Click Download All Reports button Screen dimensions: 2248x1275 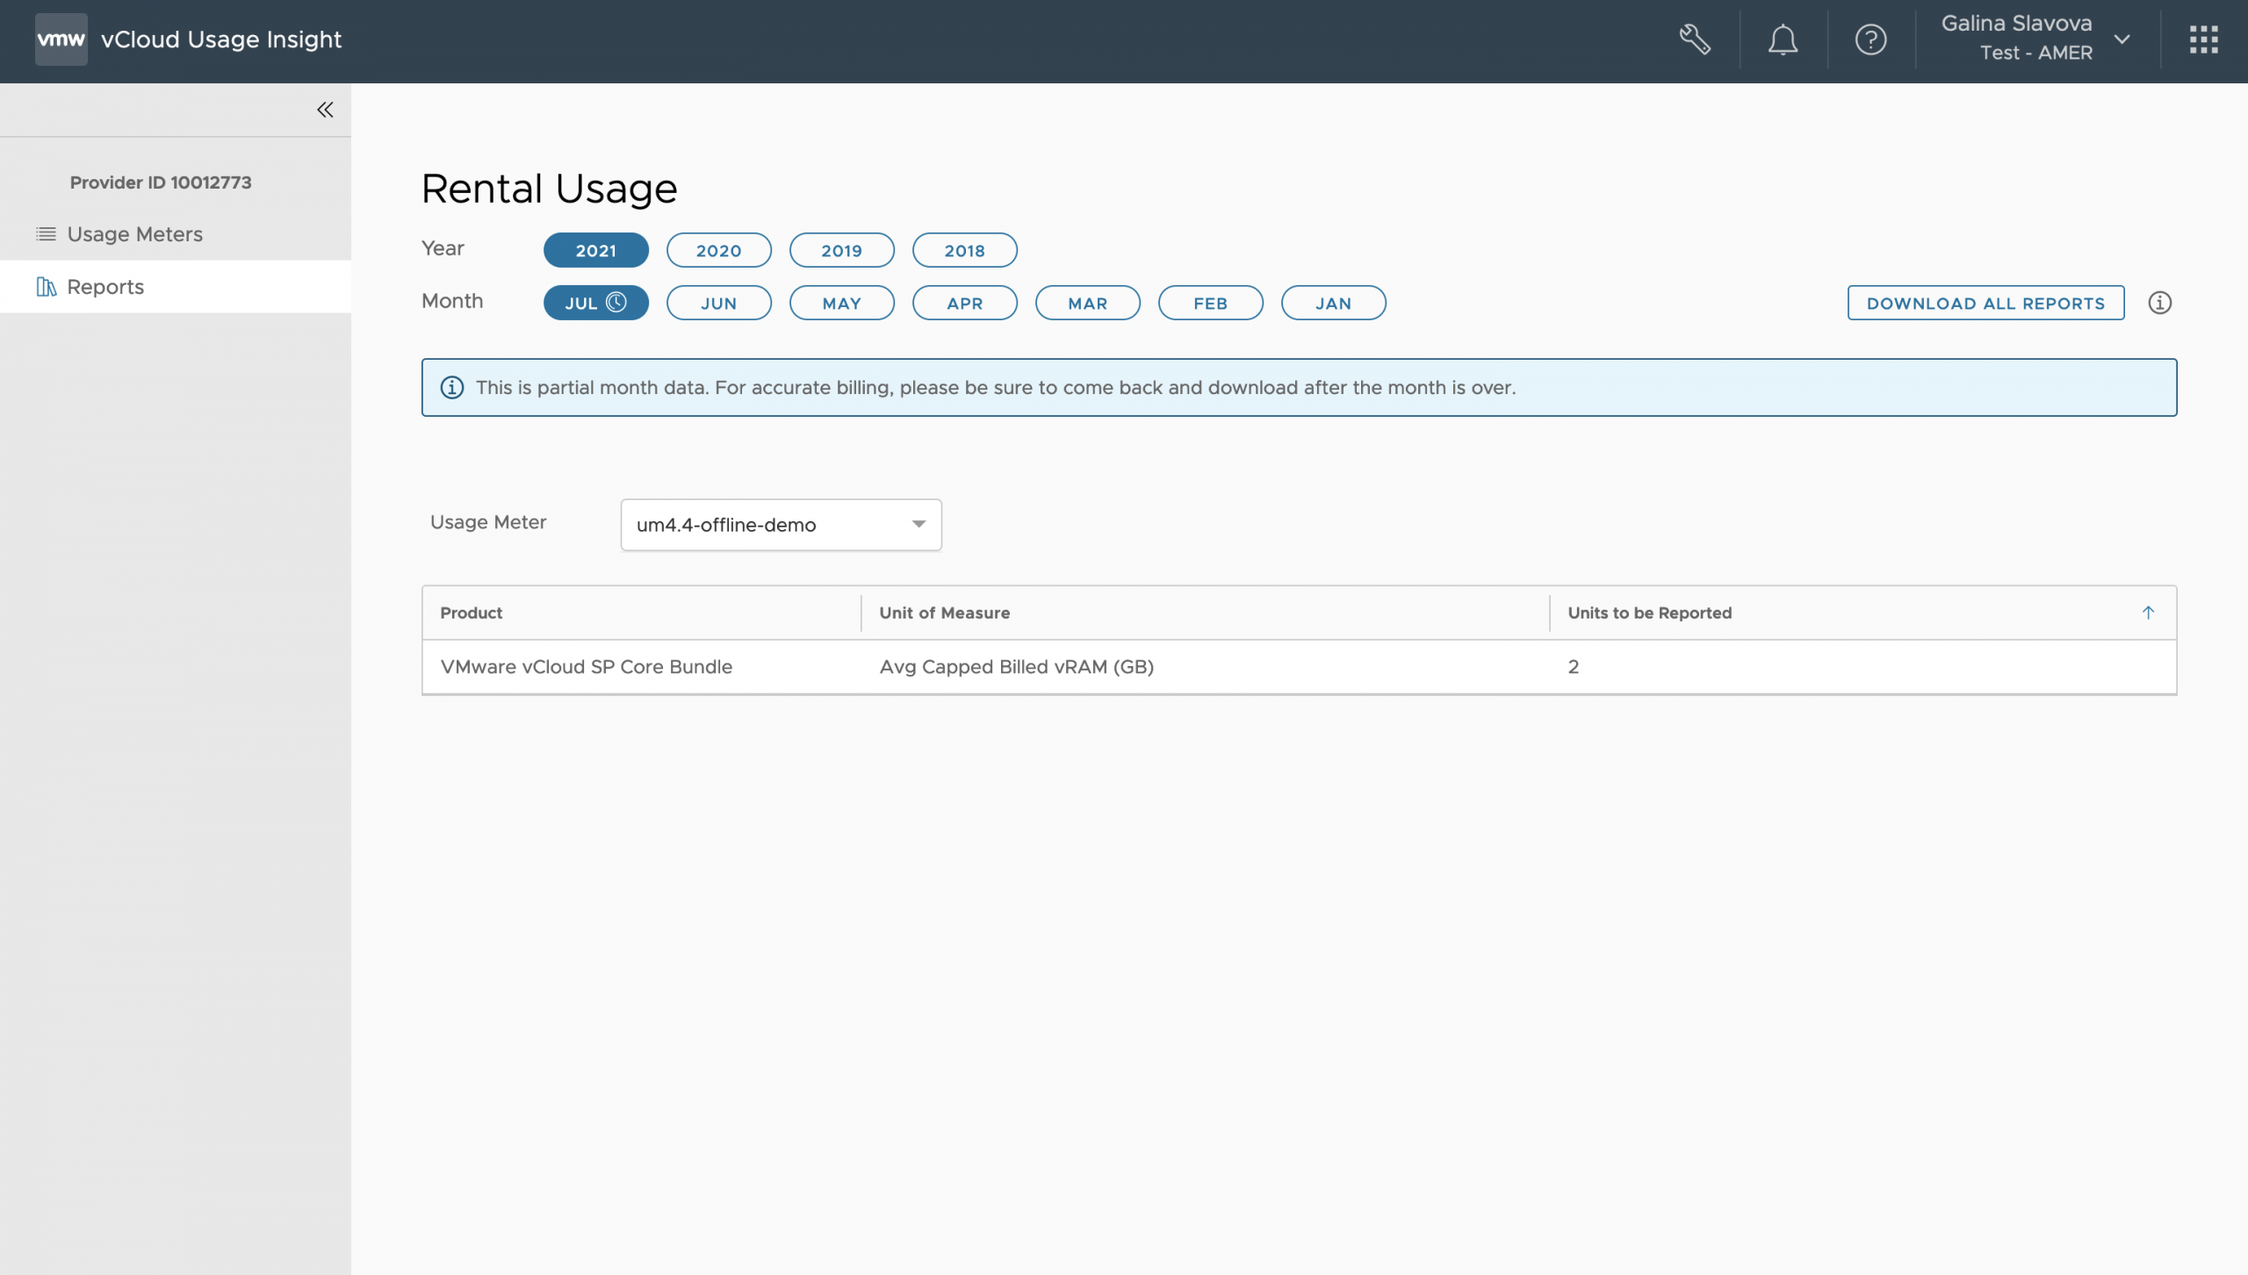point(1985,303)
